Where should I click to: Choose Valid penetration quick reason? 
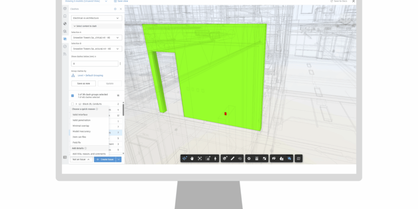click(81, 120)
